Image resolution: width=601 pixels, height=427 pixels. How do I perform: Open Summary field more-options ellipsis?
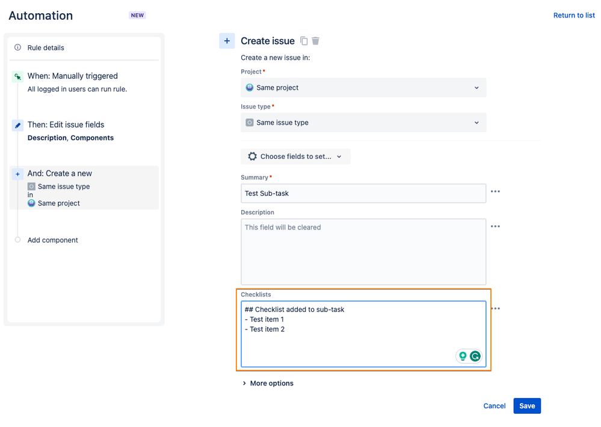[495, 192]
